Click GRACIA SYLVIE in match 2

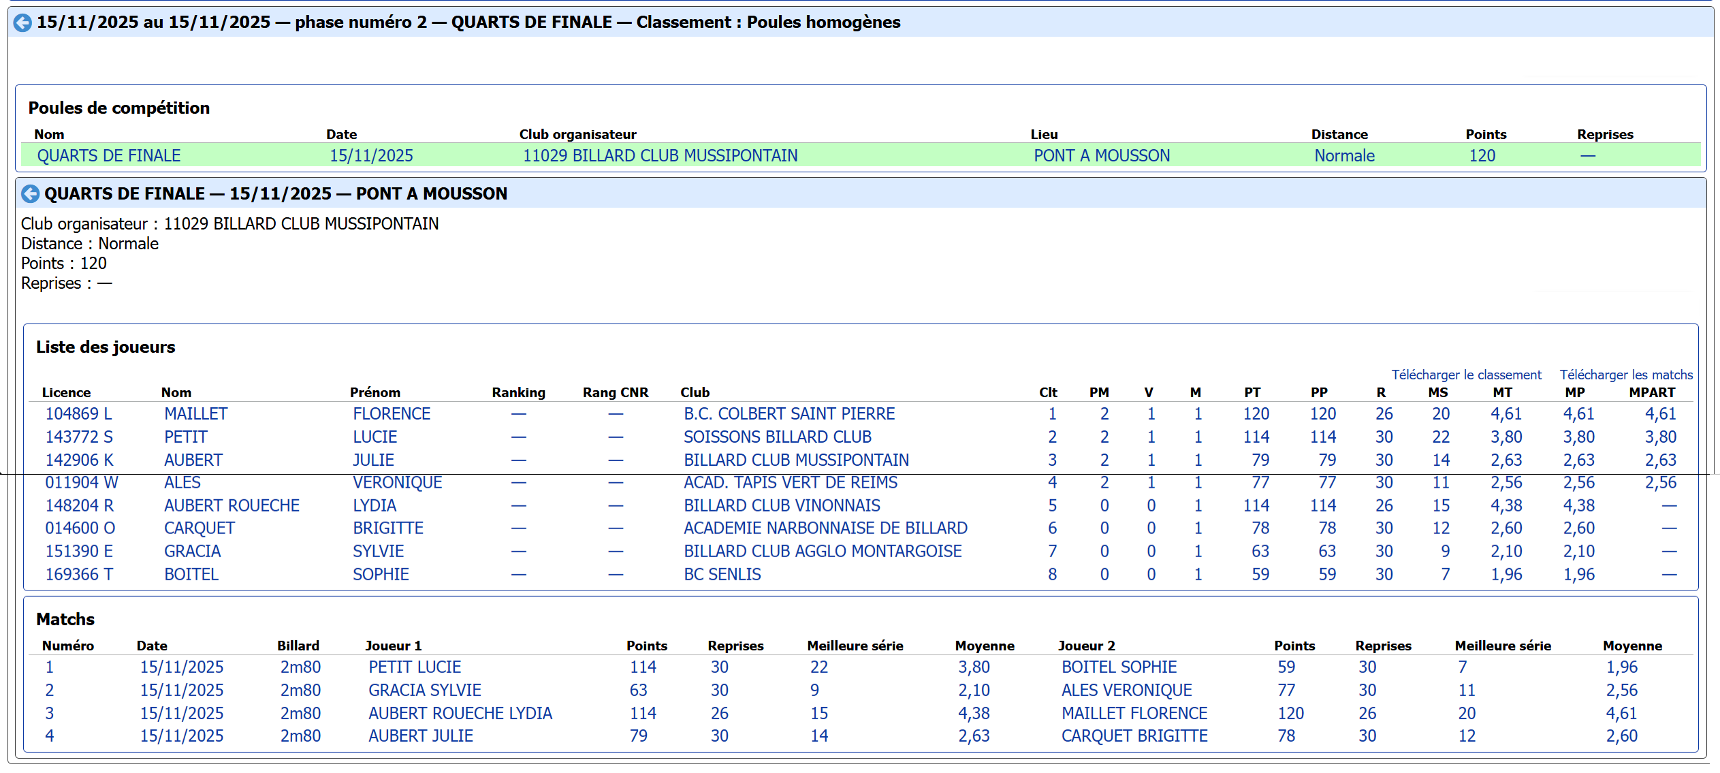tap(424, 691)
